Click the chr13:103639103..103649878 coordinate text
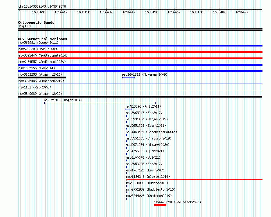This screenshot has height=217, width=271. tap(42, 6)
